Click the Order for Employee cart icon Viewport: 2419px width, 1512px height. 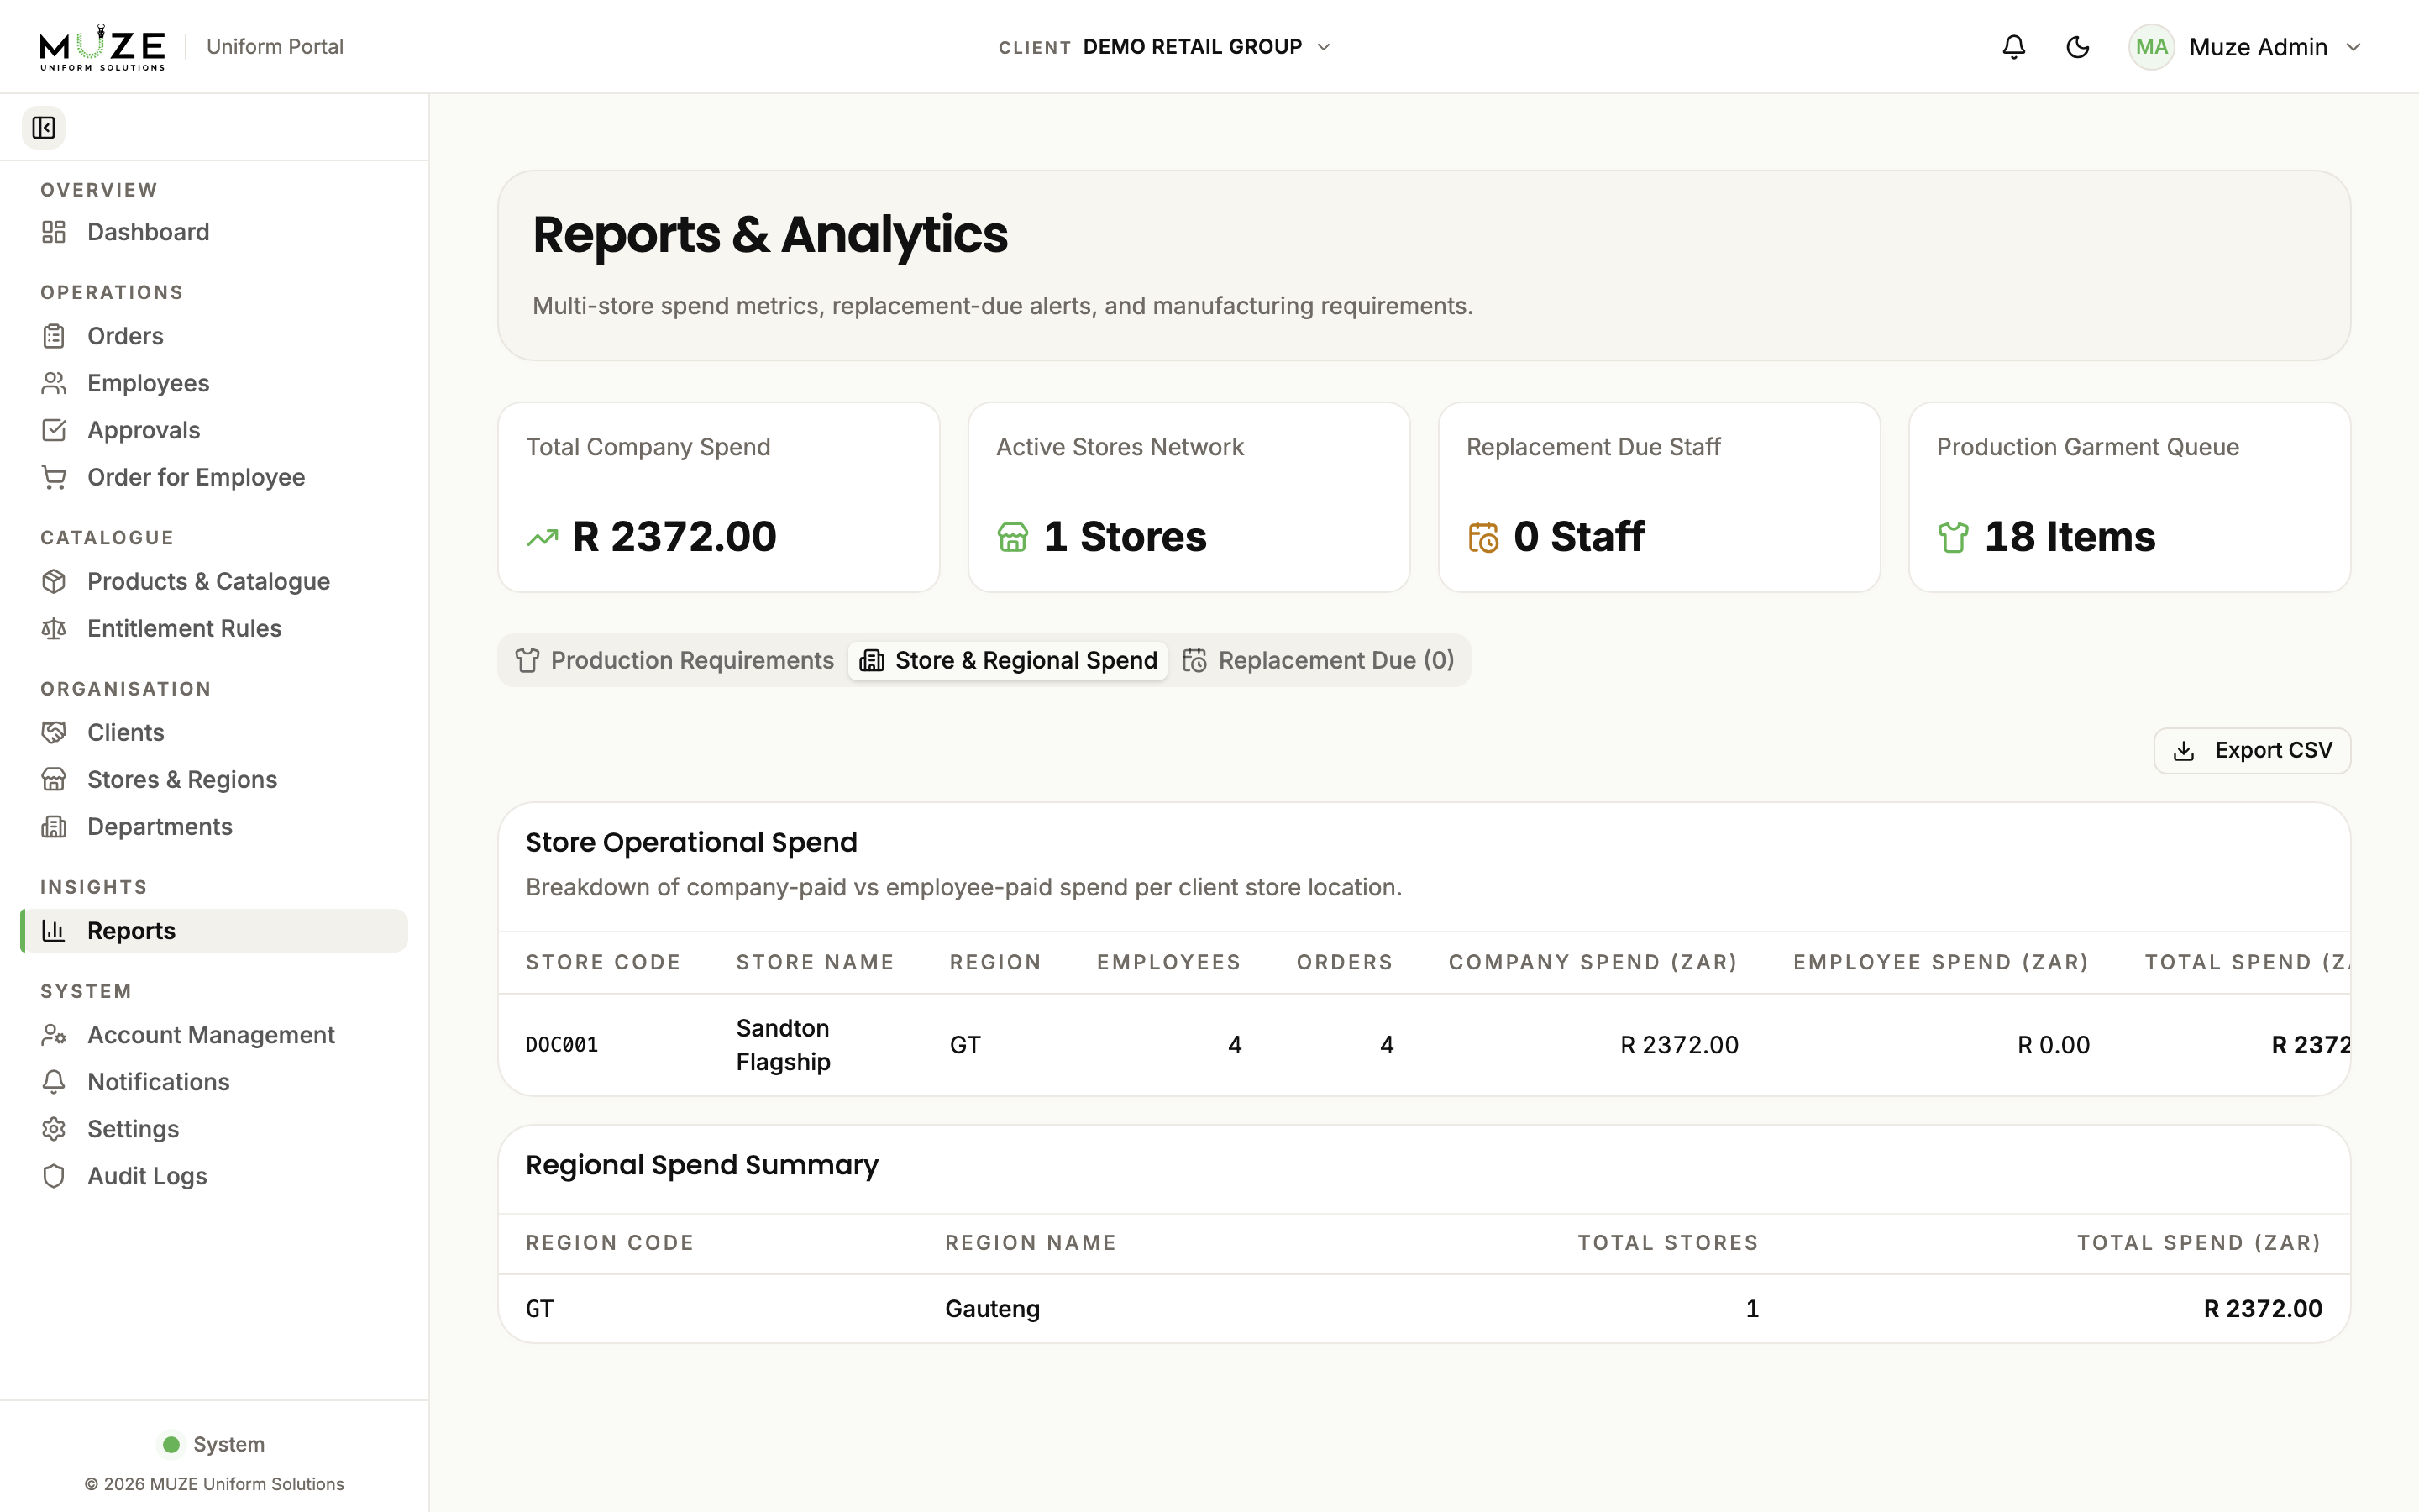point(54,477)
